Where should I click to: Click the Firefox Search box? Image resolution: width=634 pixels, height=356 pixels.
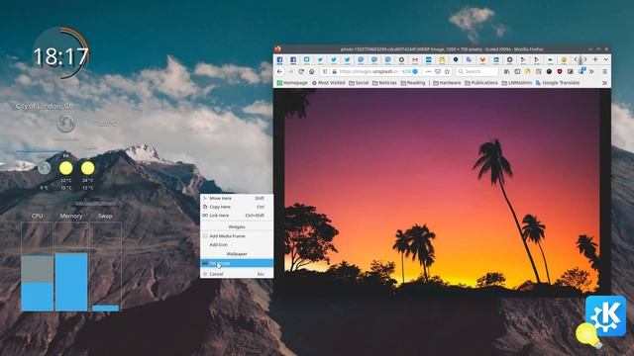pyautogui.click(x=477, y=71)
